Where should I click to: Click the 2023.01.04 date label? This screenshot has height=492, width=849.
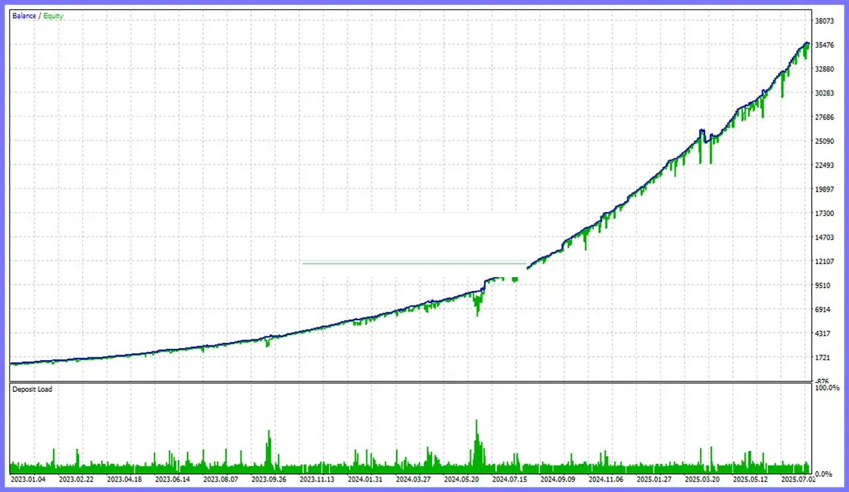click(27, 479)
